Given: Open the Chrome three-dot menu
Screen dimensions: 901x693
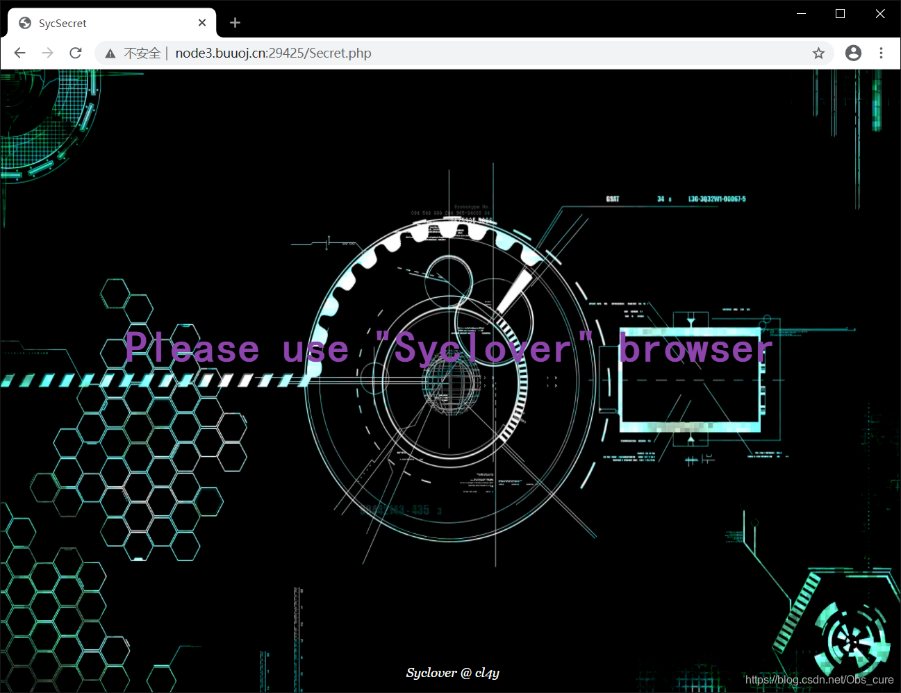Looking at the screenshot, I should tap(881, 53).
